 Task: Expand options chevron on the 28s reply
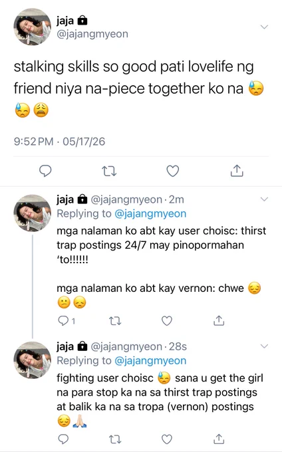(264, 346)
